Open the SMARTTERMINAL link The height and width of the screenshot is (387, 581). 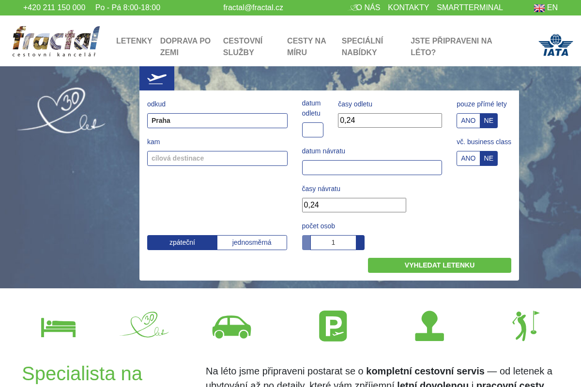[x=470, y=8]
